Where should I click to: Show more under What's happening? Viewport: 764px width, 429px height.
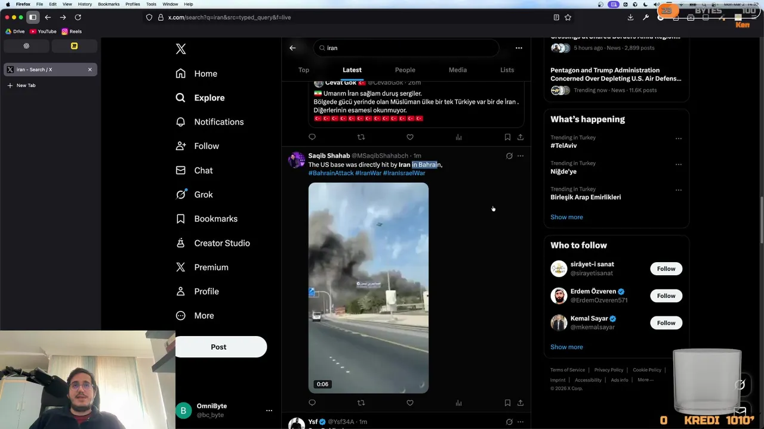(x=566, y=217)
